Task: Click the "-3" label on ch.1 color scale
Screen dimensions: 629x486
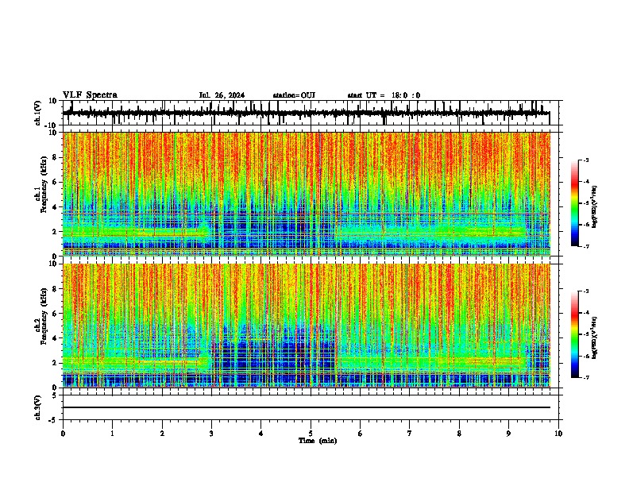Action: point(586,160)
